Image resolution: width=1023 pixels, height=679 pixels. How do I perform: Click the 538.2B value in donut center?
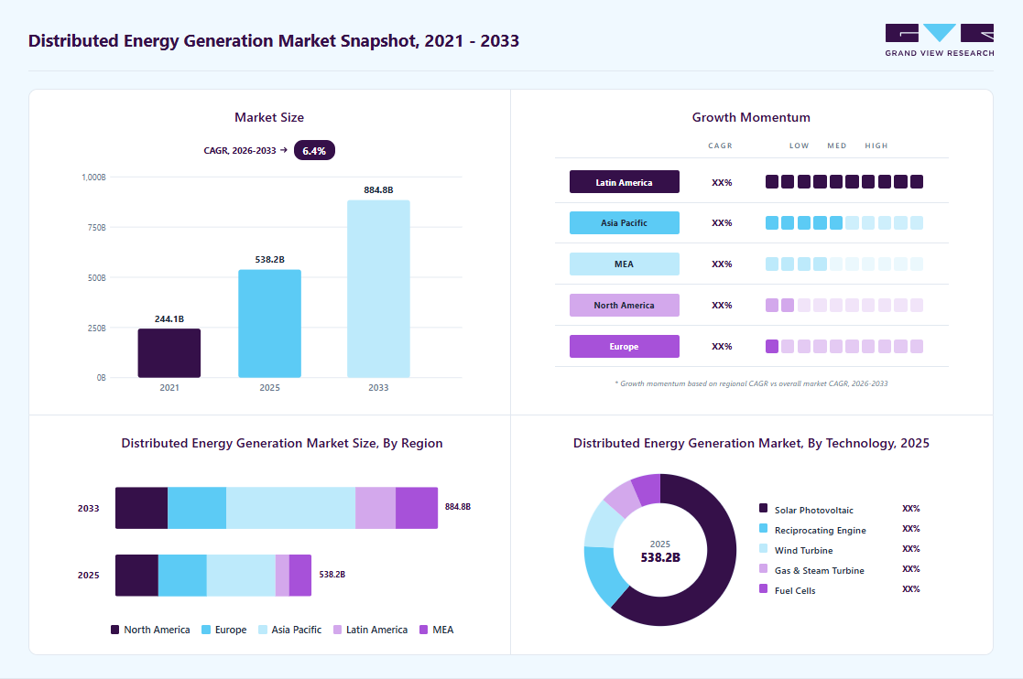coord(660,558)
